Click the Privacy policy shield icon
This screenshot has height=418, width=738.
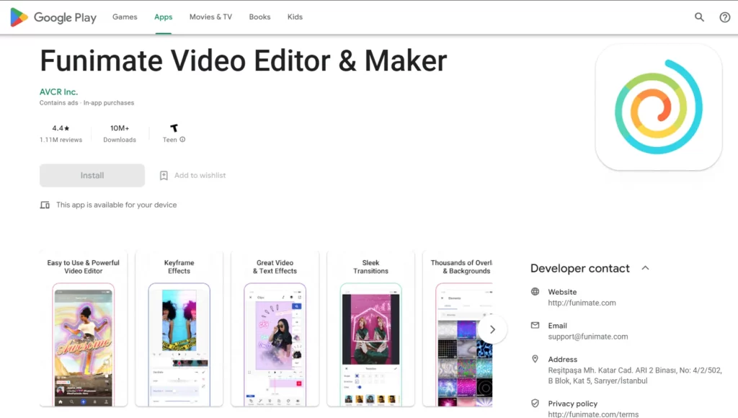coord(535,404)
